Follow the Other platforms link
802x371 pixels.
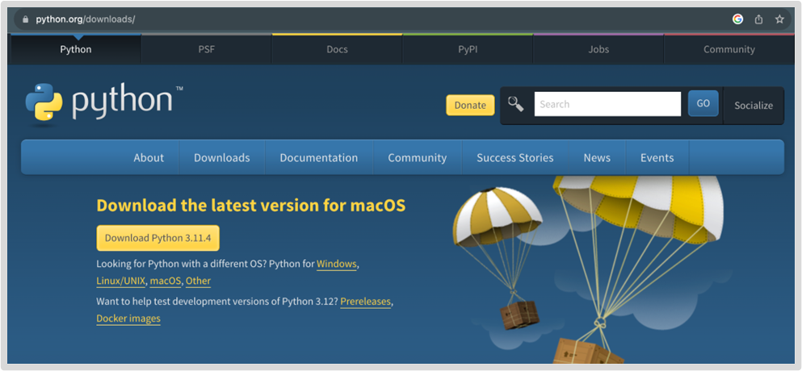point(198,281)
